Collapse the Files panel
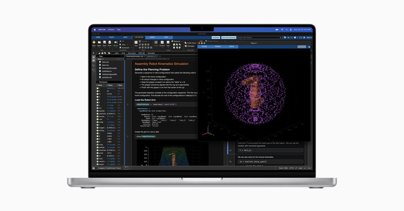The image size is (404, 211). (97, 56)
